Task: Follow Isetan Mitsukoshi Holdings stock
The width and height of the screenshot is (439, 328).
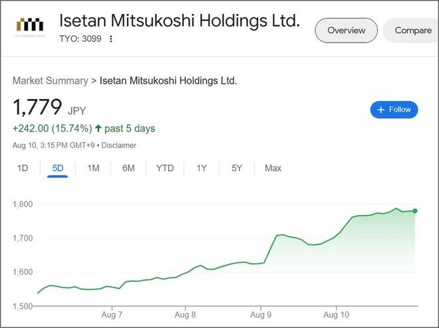Action: [x=394, y=110]
